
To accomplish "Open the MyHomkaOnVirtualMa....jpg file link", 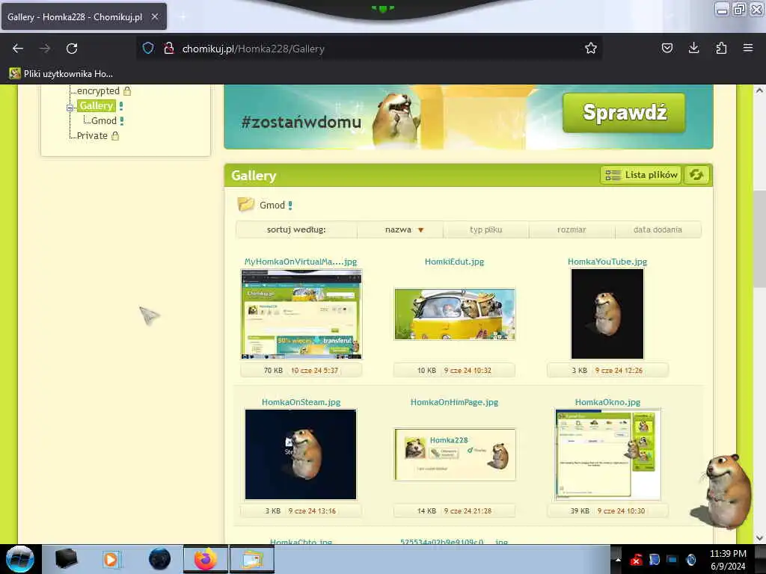I will click(x=301, y=262).
